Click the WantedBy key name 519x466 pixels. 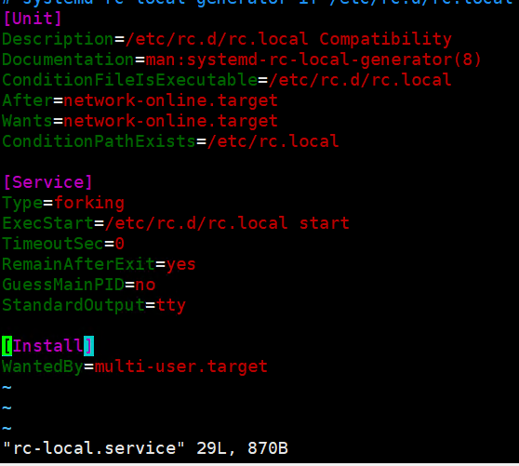(x=43, y=366)
